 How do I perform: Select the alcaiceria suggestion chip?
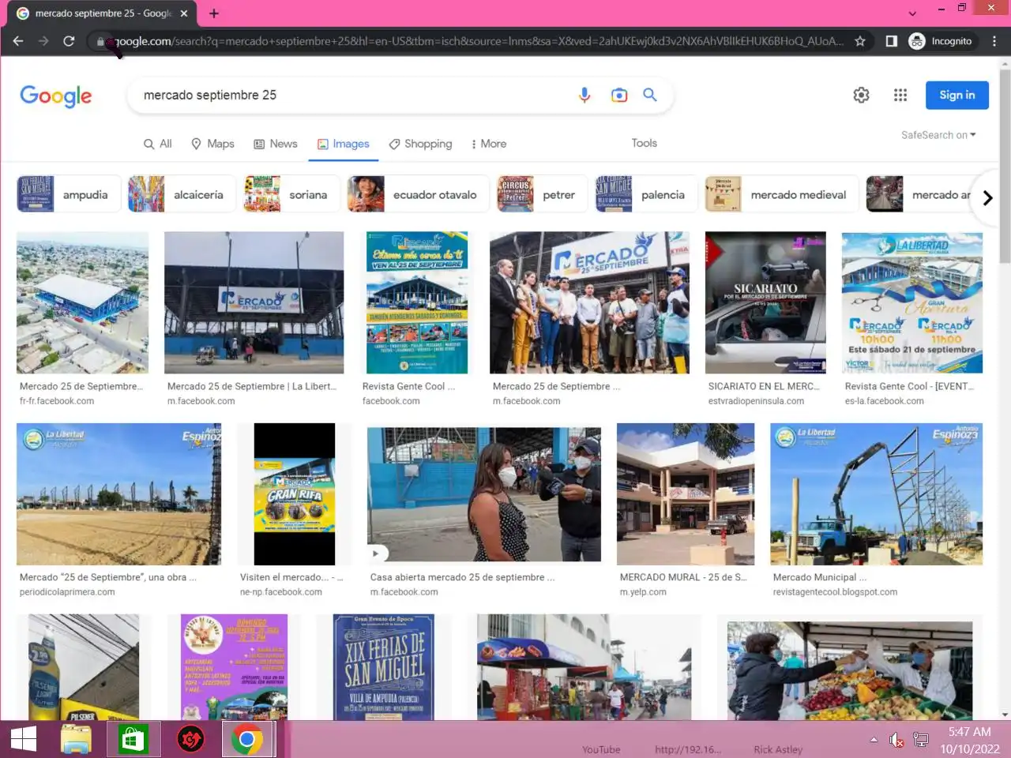click(182, 194)
